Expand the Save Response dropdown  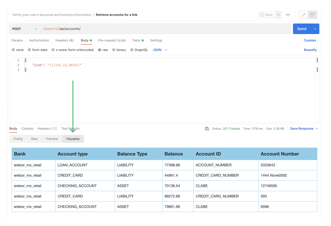[x=304, y=129]
